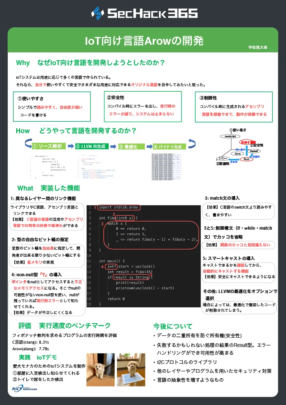Click the NICT logo in the poster corner

(24, 388)
